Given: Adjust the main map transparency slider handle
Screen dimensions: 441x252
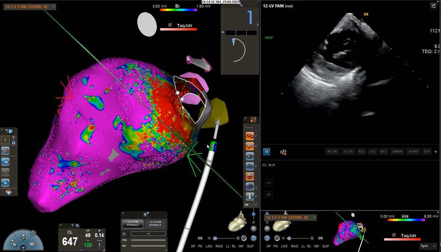Looking at the screenshot, I should [215, 238].
